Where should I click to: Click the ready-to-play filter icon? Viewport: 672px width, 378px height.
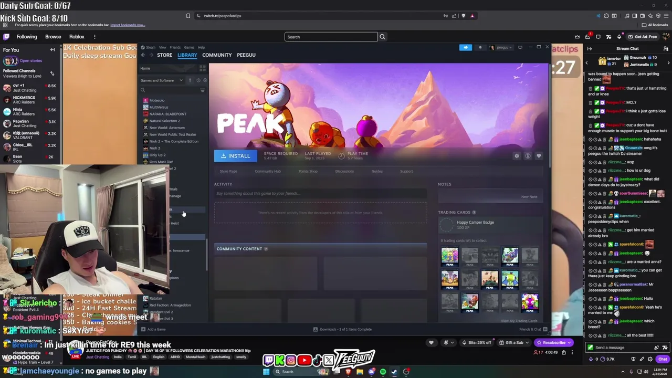coord(205,80)
